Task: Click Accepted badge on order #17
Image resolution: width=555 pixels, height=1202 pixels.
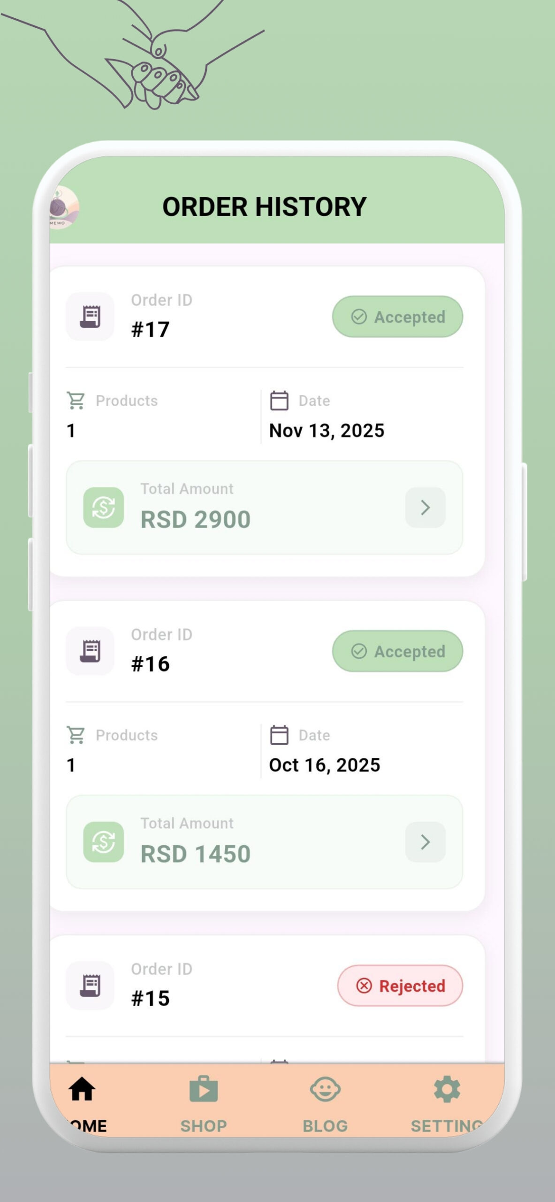Action: (x=398, y=317)
